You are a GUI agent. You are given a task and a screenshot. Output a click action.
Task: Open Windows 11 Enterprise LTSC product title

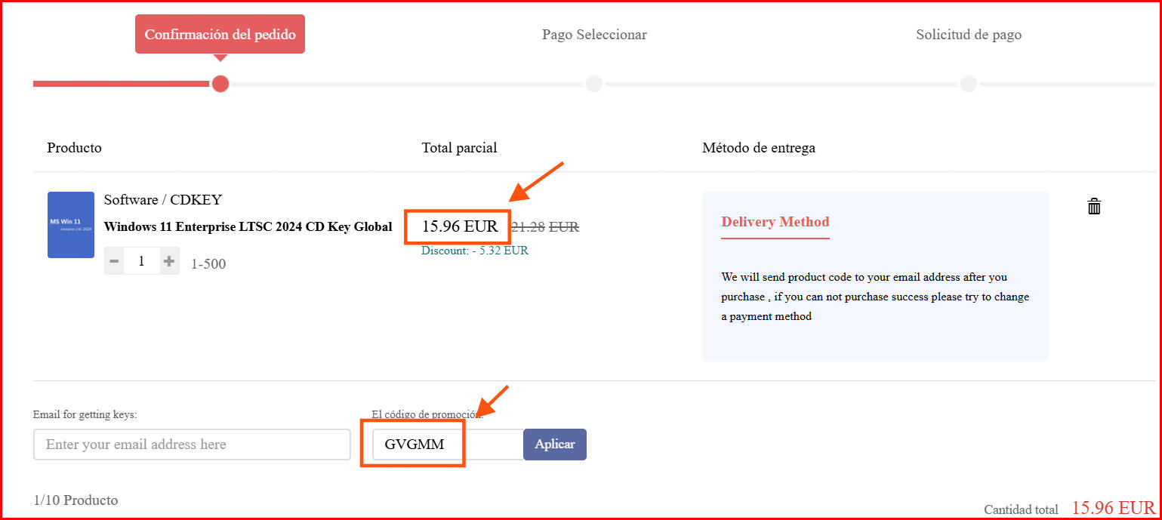(x=248, y=226)
